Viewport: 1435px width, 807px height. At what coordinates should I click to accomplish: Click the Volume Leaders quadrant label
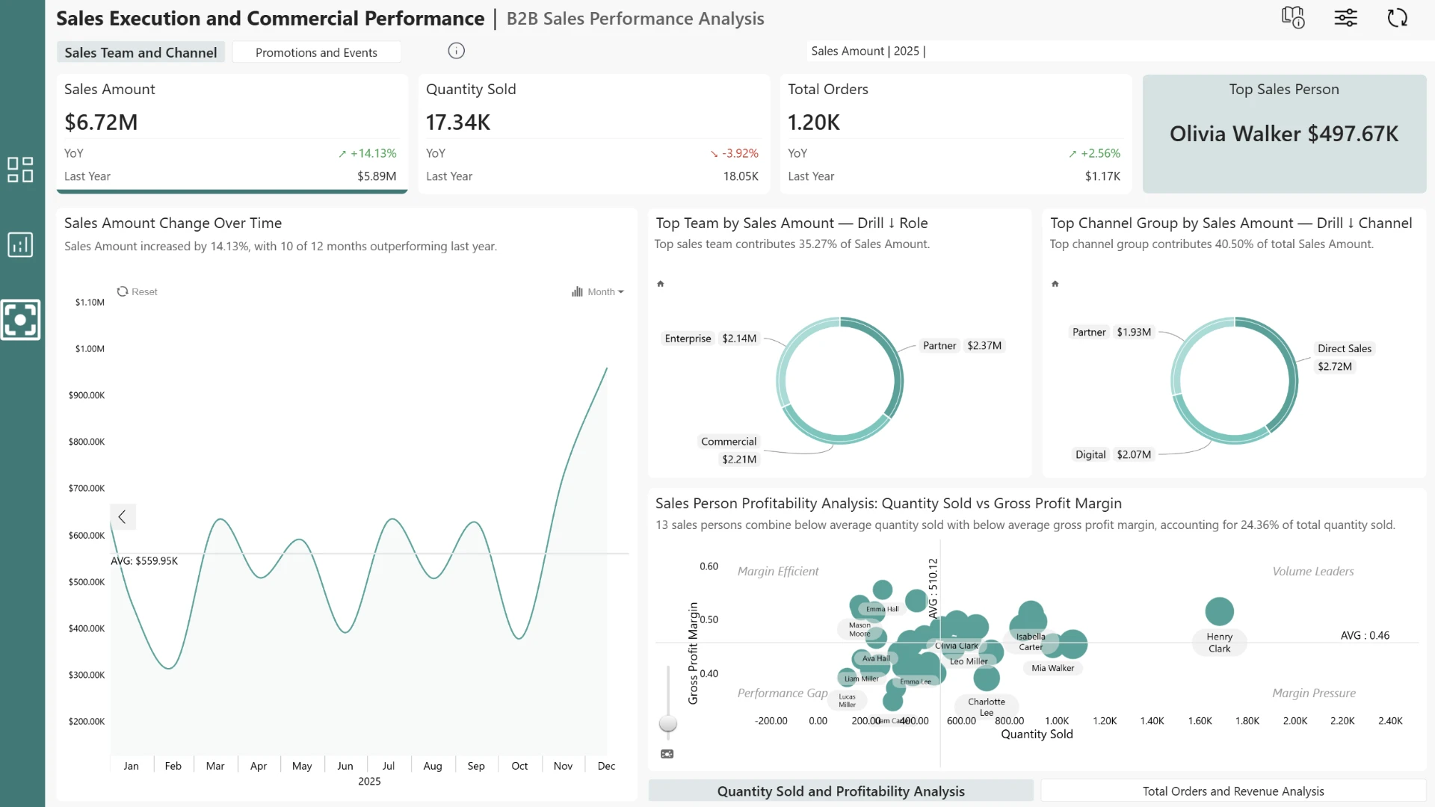[1313, 572]
